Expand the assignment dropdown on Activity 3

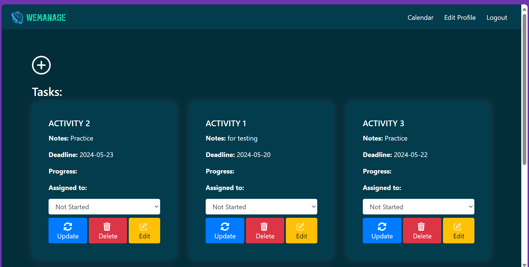click(x=418, y=207)
